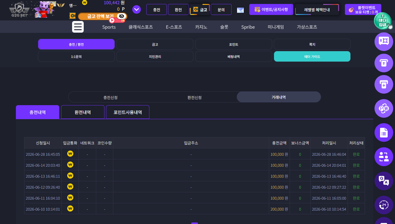Toggle the vault balance visibility eye
Screen dimensions: 395x224
click(x=122, y=16)
